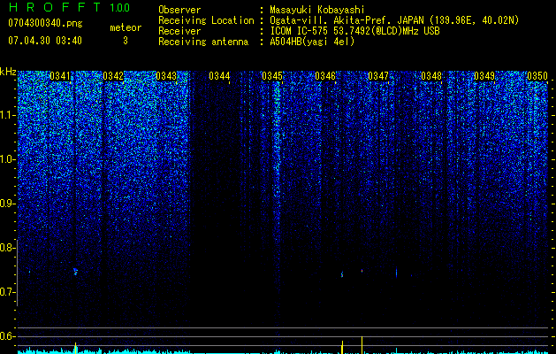Click the HROFFT 1.0.0 title text
Viewport: 556px width, 354px height.
[x=69, y=7]
